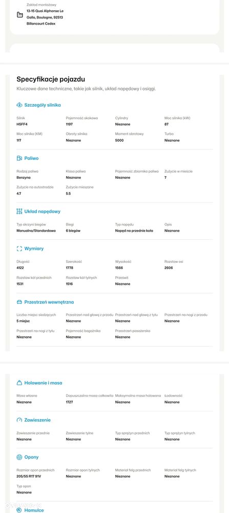The height and width of the screenshot is (513, 229).
Task: Click the Wymiary section heading
Action: coord(34,249)
